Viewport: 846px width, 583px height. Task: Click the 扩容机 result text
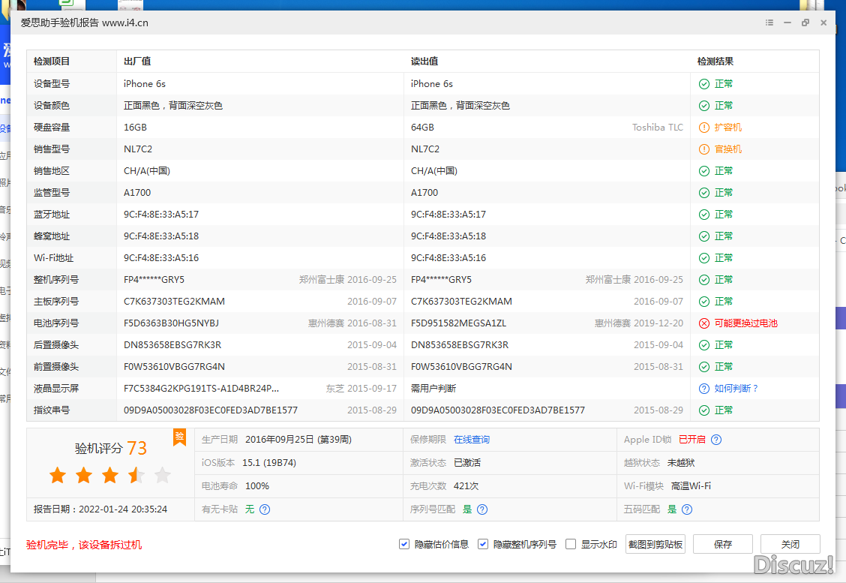click(x=727, y=128)
